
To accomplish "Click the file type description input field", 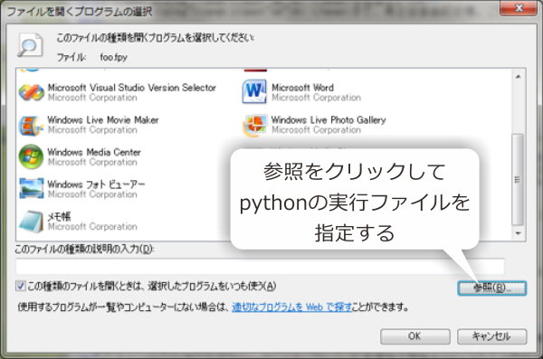I will coord(260,266).
